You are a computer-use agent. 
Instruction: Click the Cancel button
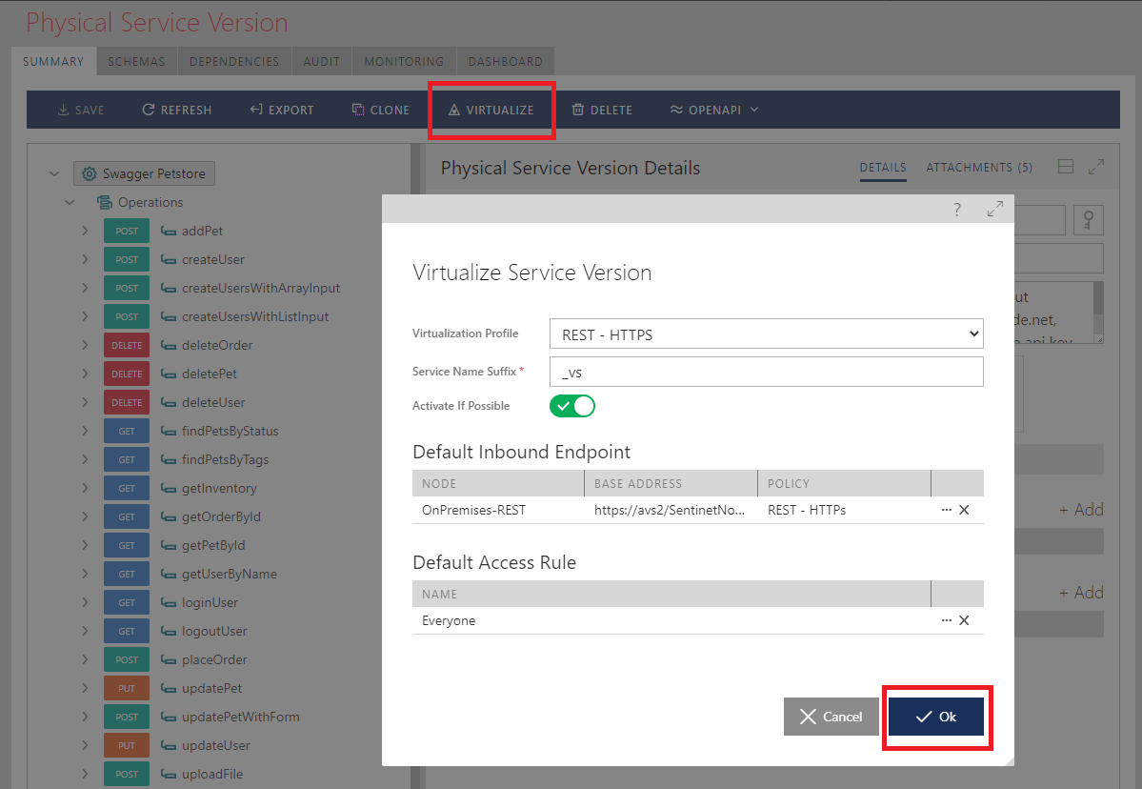pyautogui.click(x=831, y=717)
